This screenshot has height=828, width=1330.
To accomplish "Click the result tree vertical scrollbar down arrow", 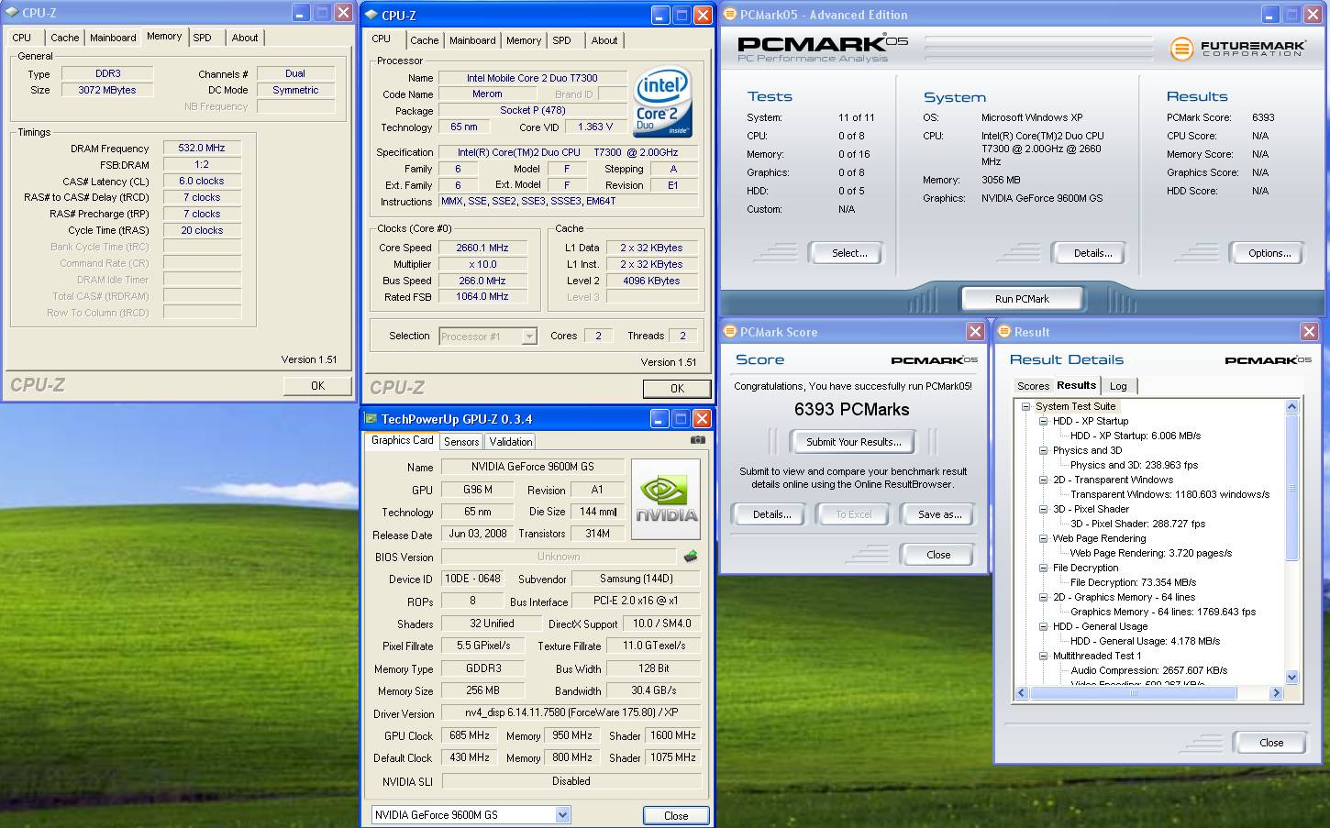I will [1291, 678].
